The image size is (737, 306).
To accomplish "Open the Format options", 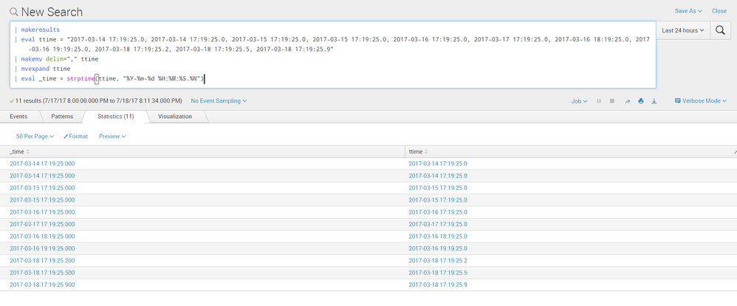I will tap(75, 136).
